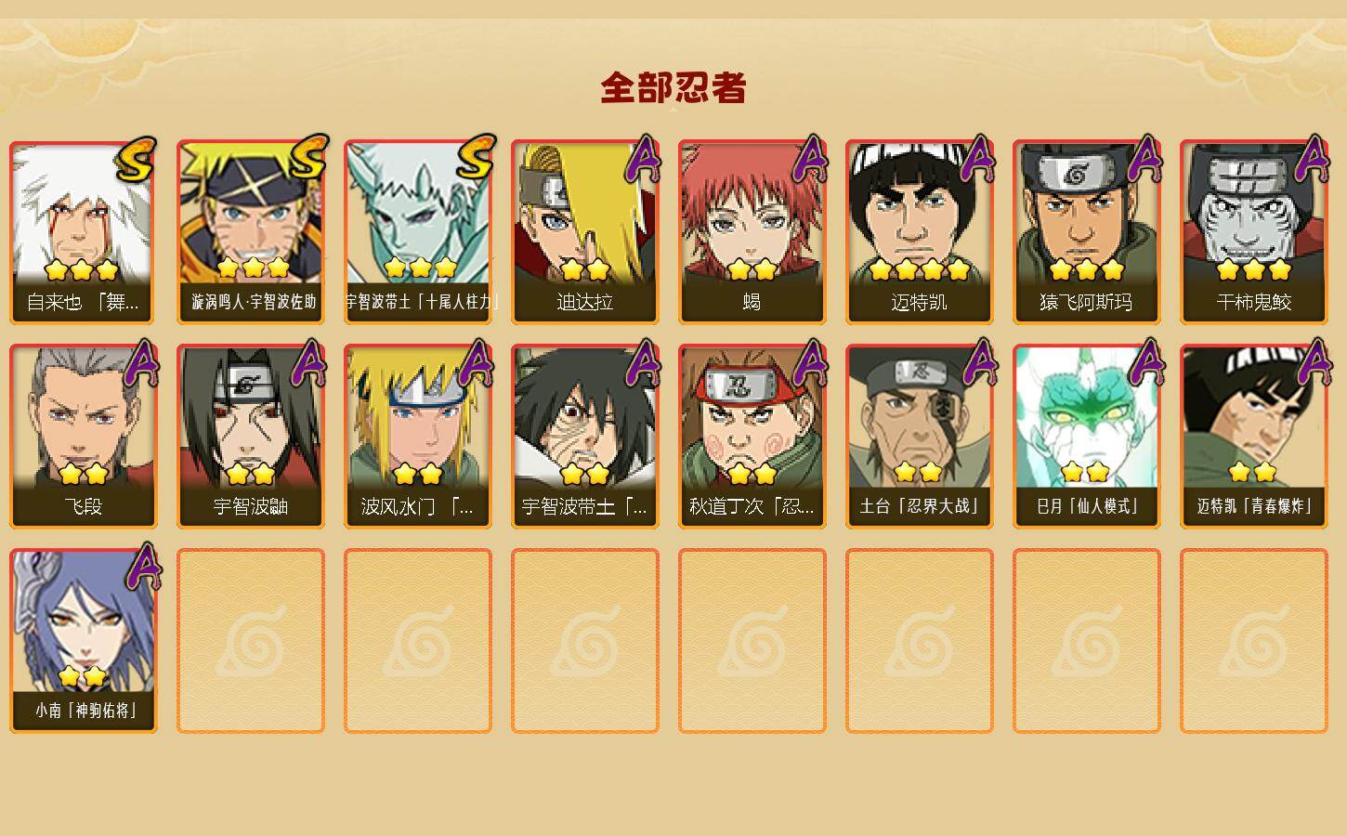Open the 猿飞阿斯玛 ninja card
Screen dimensions: 1347x836
(x=1087, y=232)
